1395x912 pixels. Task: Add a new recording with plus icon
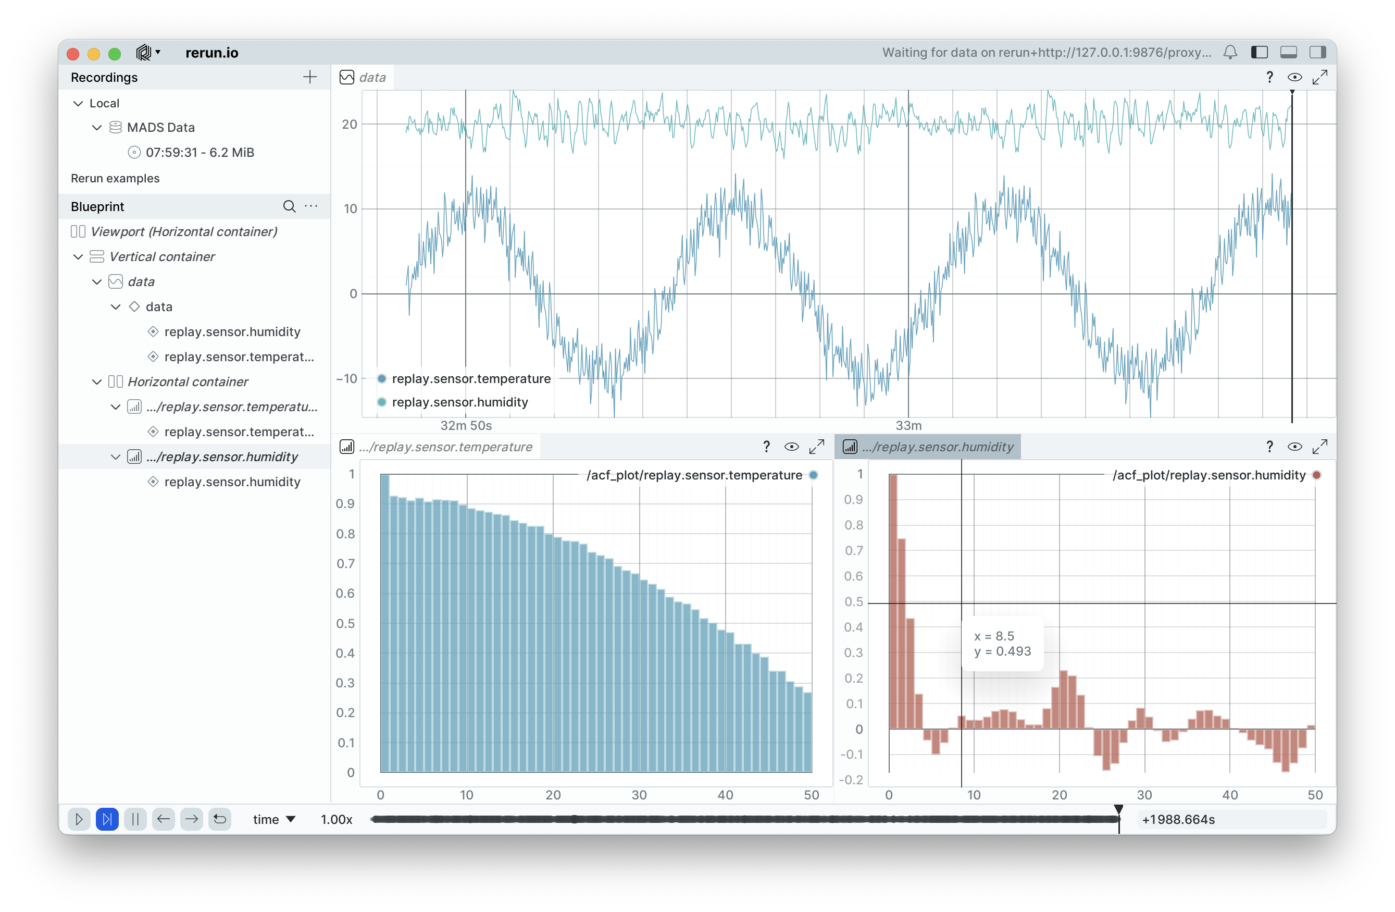pyautogui.click(x=309, y=77)
